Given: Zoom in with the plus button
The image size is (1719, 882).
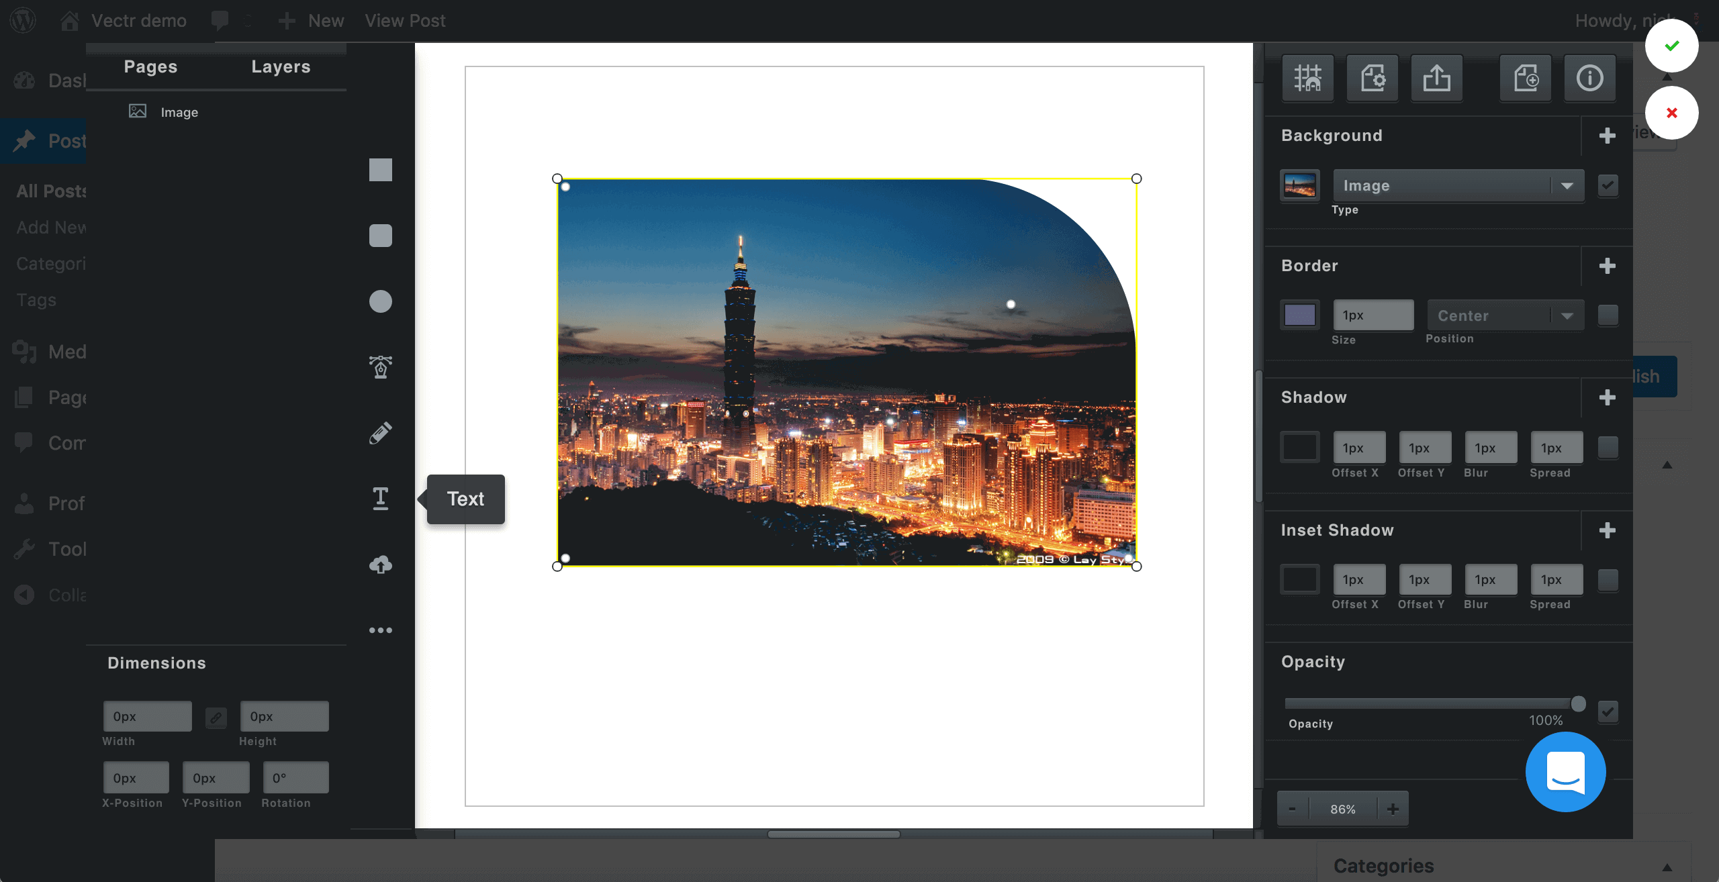Looking at the screenshot, I should [x=1393, y=809].
